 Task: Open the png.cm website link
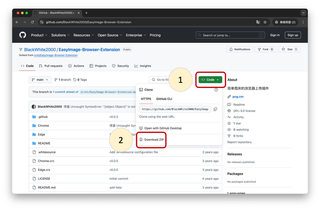(238, 97)
